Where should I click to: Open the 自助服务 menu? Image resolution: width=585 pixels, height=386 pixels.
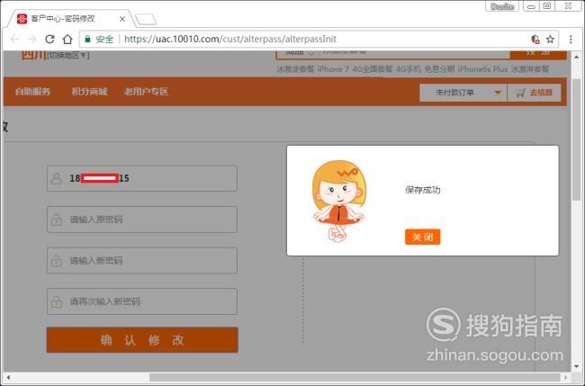click(x=32, y=92)
